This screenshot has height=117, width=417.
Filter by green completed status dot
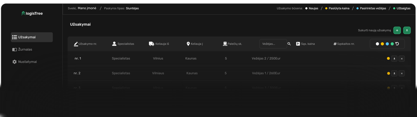point(392,44)
